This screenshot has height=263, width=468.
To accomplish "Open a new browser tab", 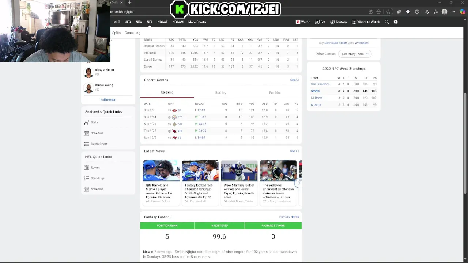I will (x=129, y=3).
